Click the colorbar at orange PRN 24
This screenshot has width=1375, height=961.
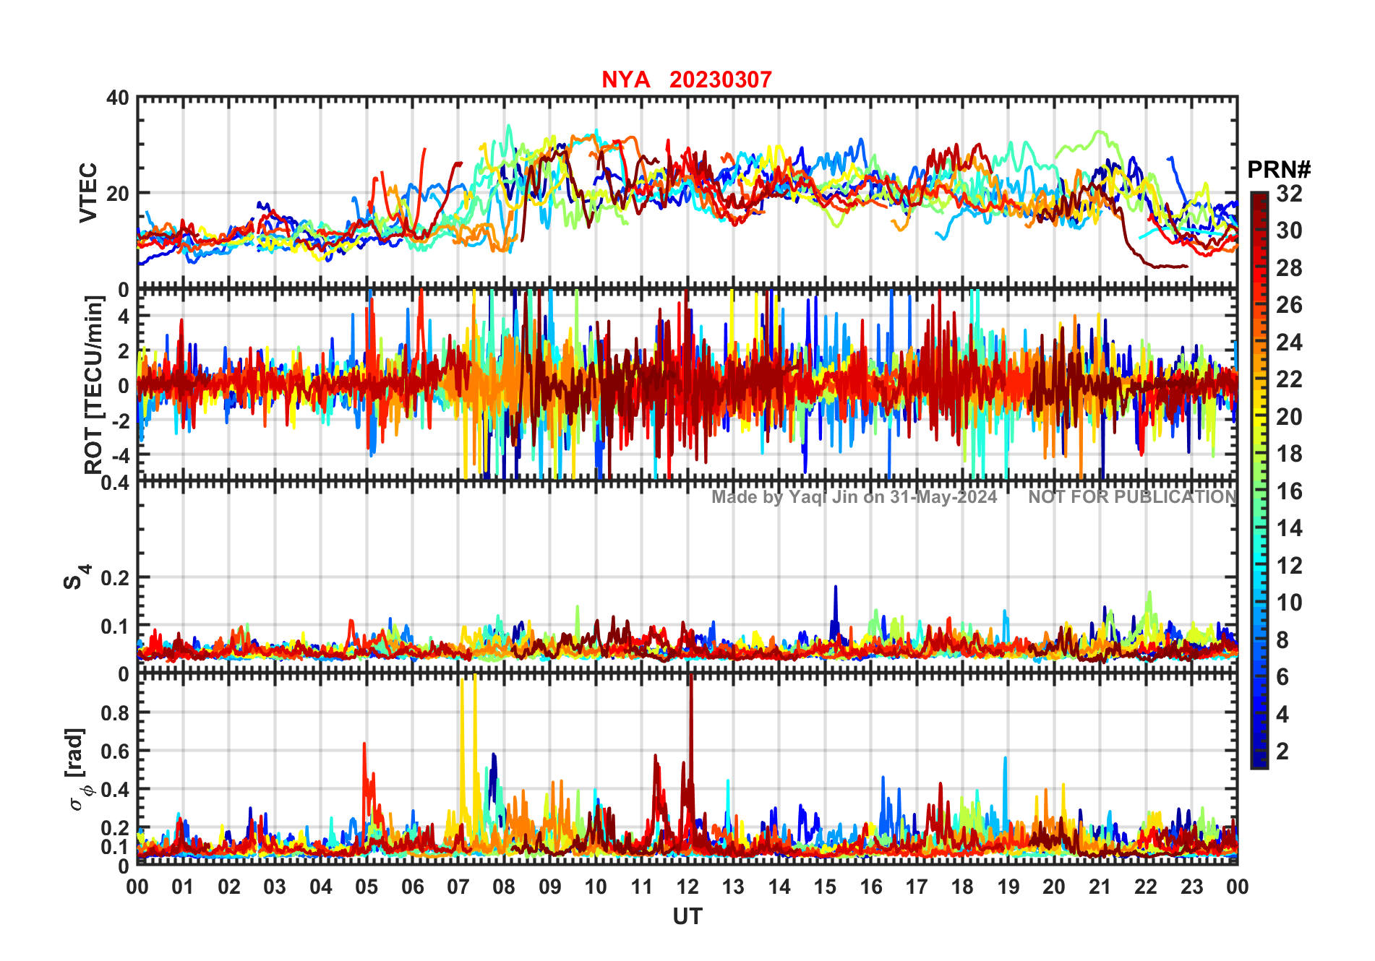pos(1259,342)
